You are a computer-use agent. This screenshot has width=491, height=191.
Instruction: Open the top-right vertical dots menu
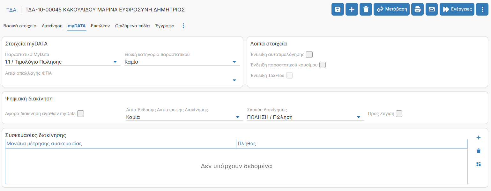tap(482, 9)
